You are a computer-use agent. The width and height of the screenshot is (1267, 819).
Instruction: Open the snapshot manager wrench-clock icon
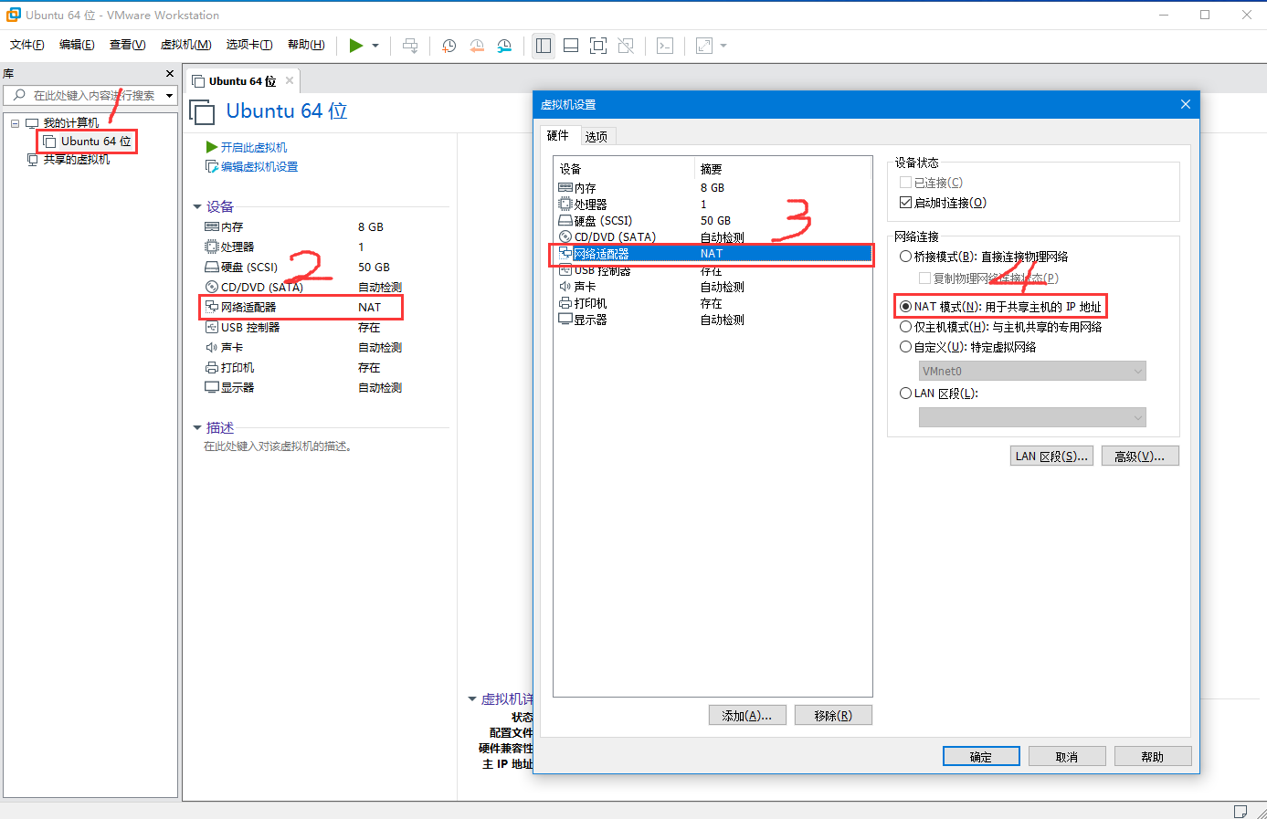(504, 46)
